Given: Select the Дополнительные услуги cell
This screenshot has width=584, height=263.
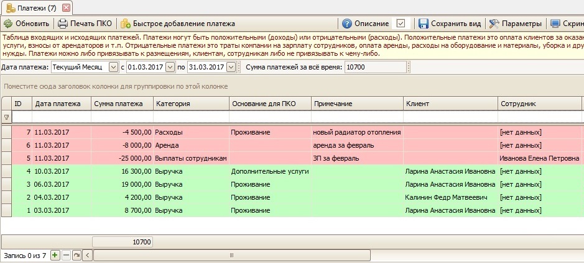Looking at the screenshot, I should point(270,171).
